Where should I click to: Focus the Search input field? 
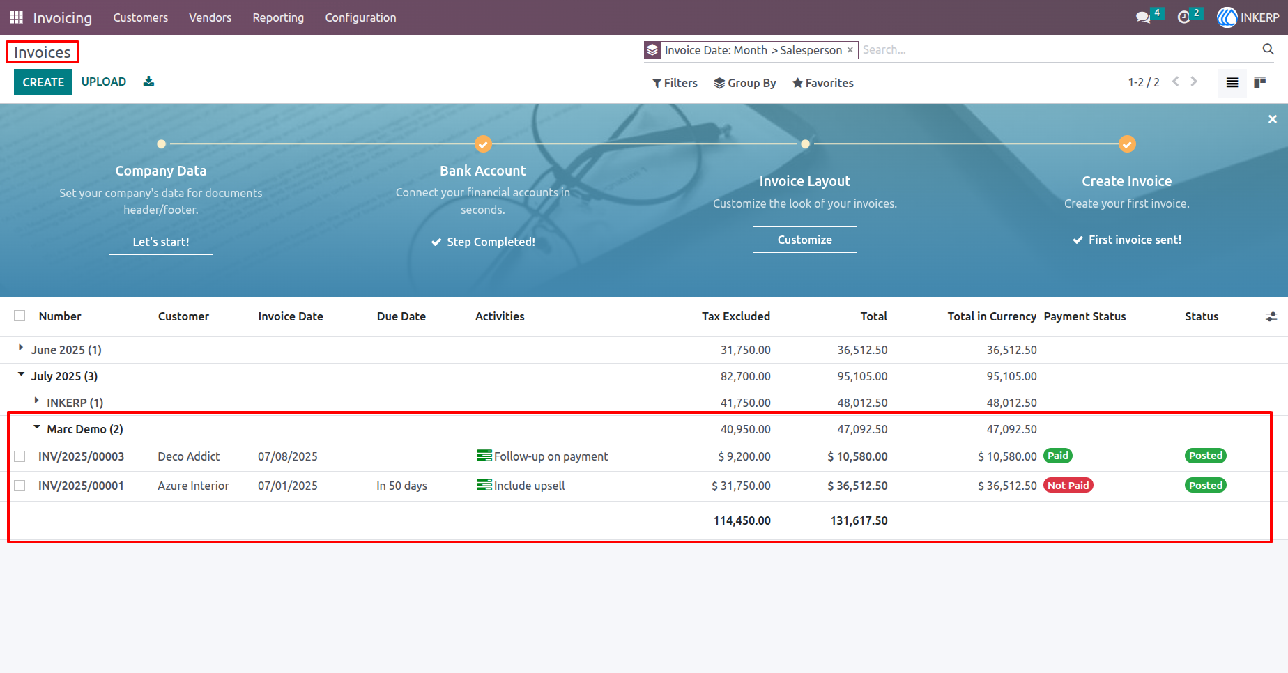coord(1059,49)
